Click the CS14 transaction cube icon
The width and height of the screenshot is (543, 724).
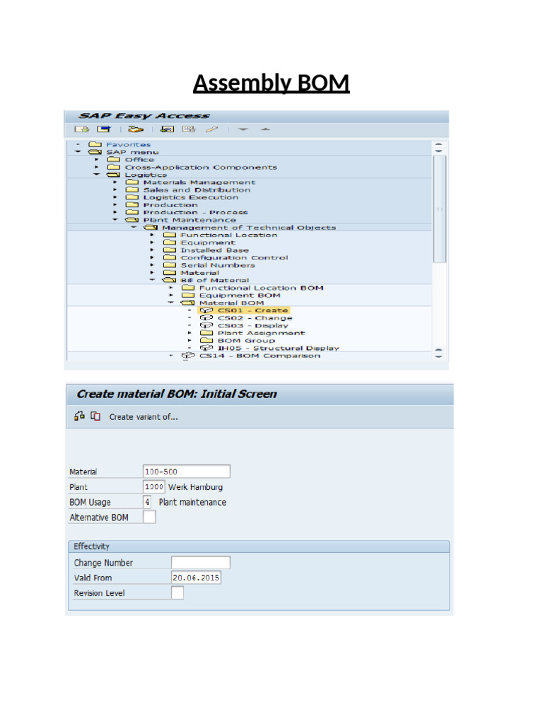point(187,356)
